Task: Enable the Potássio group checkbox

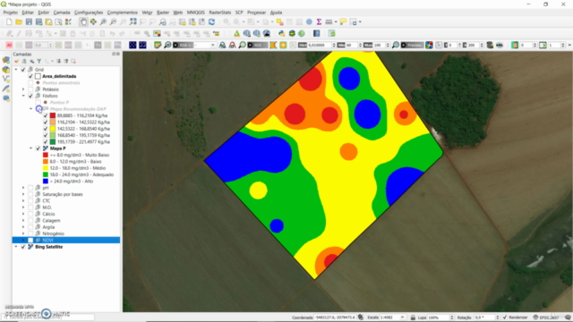Action: [30, 89]
